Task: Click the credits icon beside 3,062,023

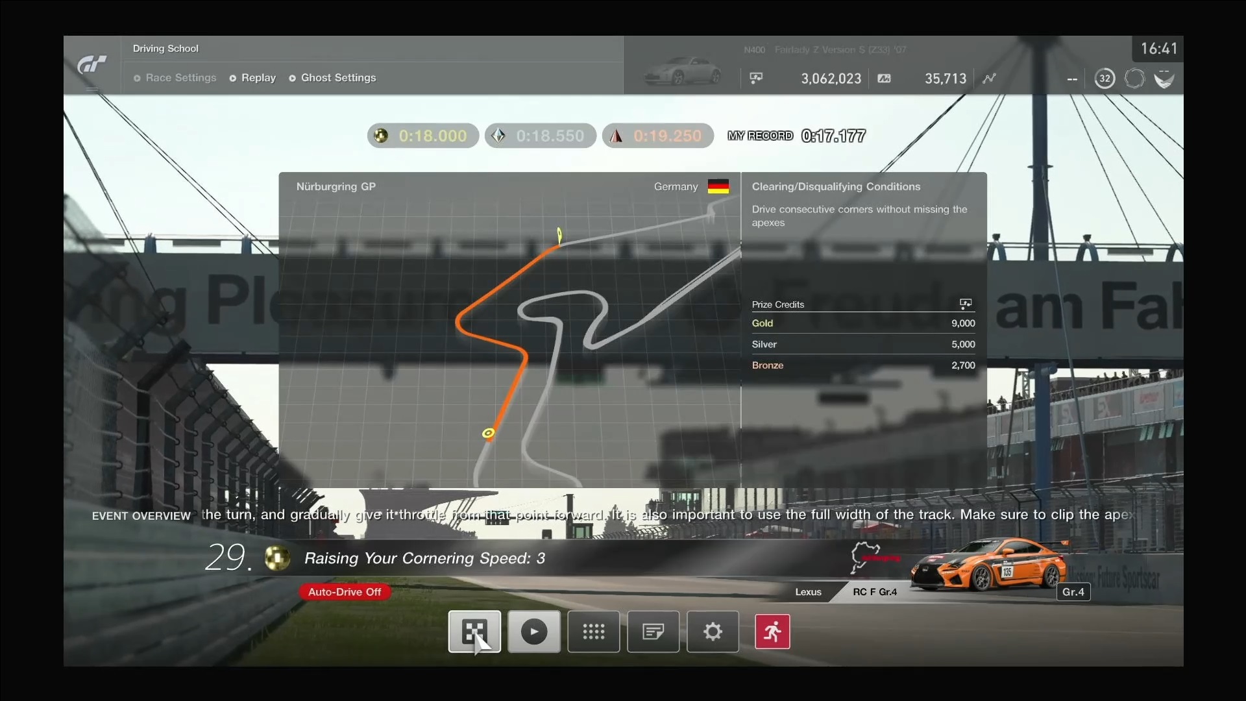Action: point(756,79)
